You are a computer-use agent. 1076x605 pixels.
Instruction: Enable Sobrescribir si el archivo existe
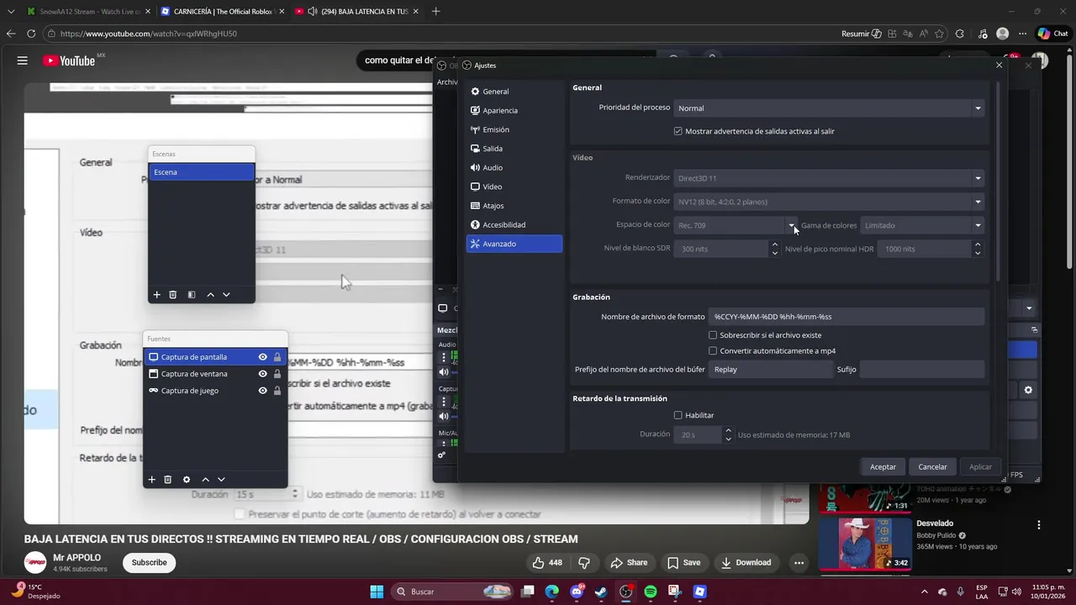(713, 335)
